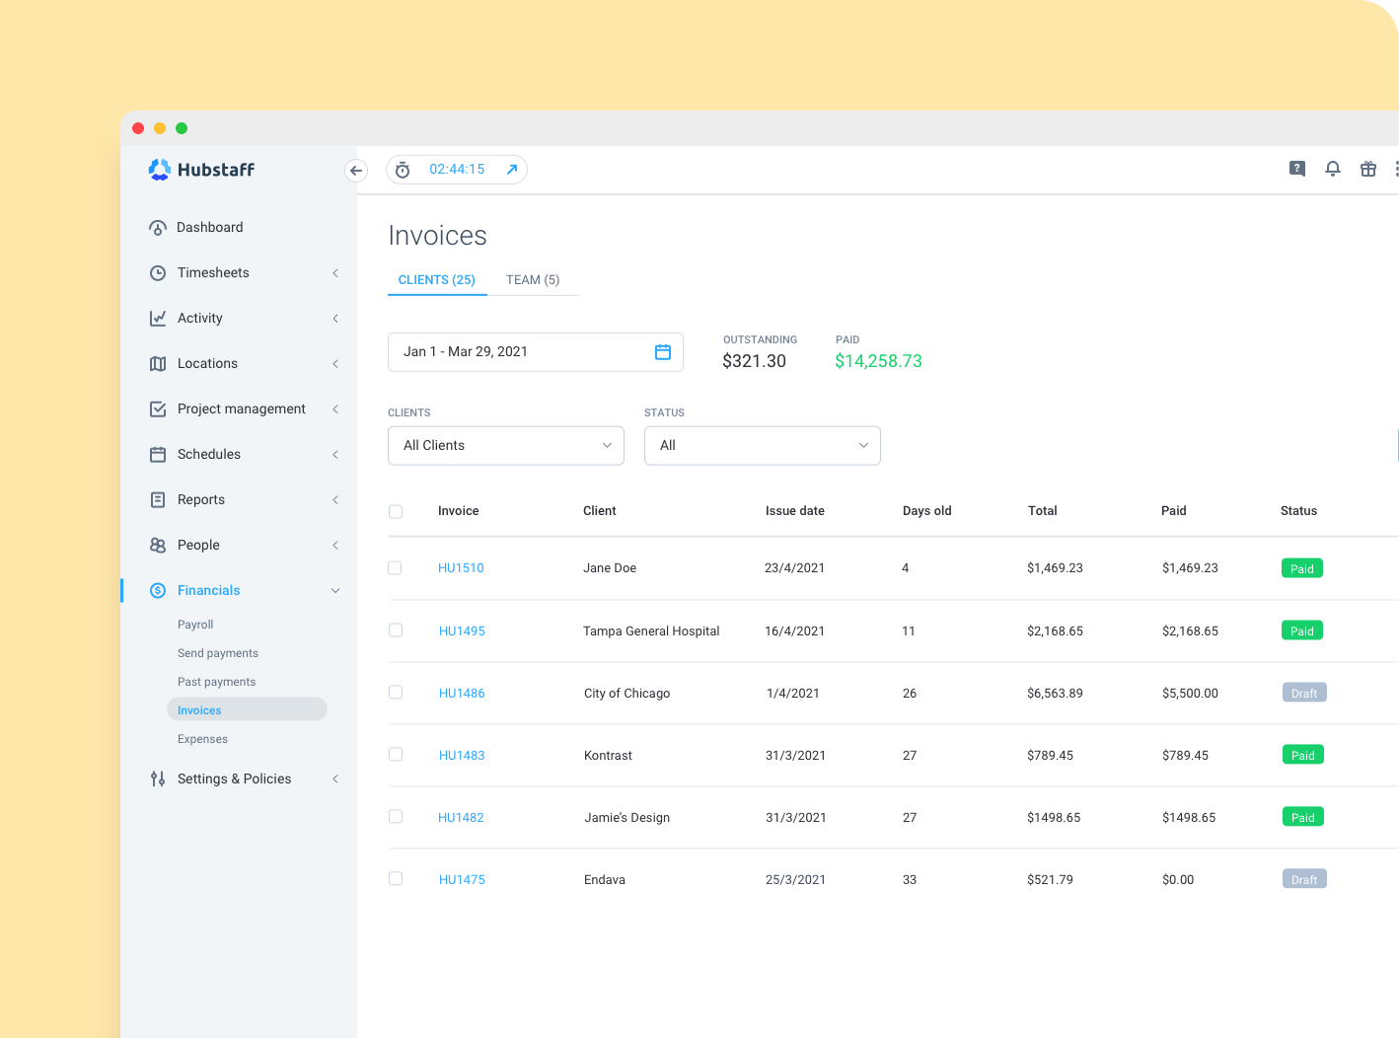1399x1038 pixels.
Task: Open the Status All dropdown
Action: [x=763, y=446]
